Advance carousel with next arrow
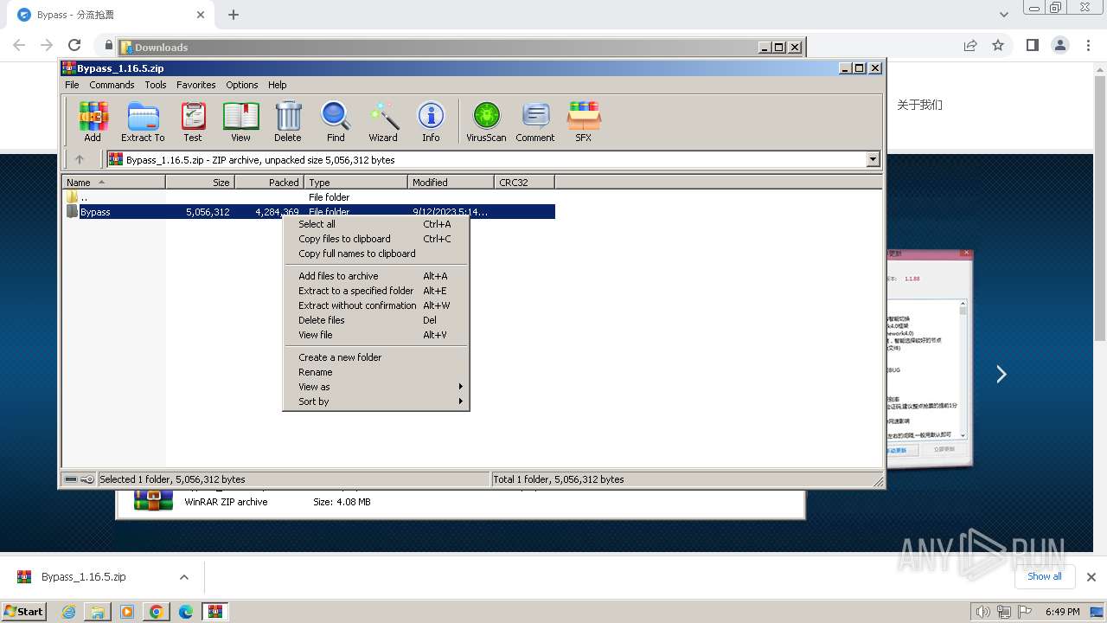Viewport: 1107px width, 623px height. coord(1001,374)
